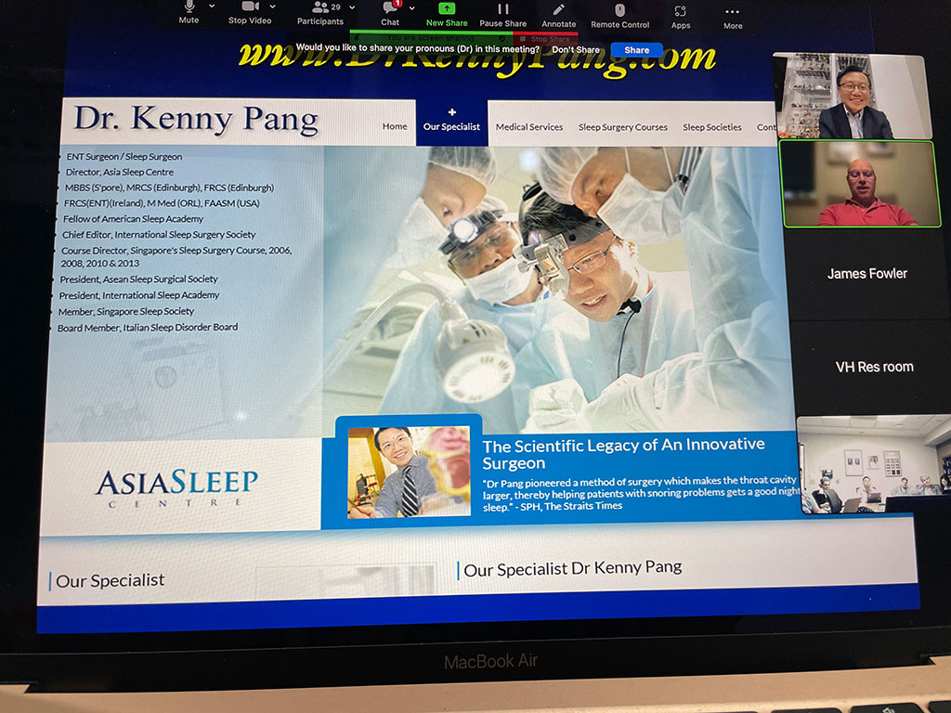The height and width of the screenshot is (713, 951).
Task: Click 'President, International Sleep Academy' line
Action: pyautogui.click(x=139, y=295)
